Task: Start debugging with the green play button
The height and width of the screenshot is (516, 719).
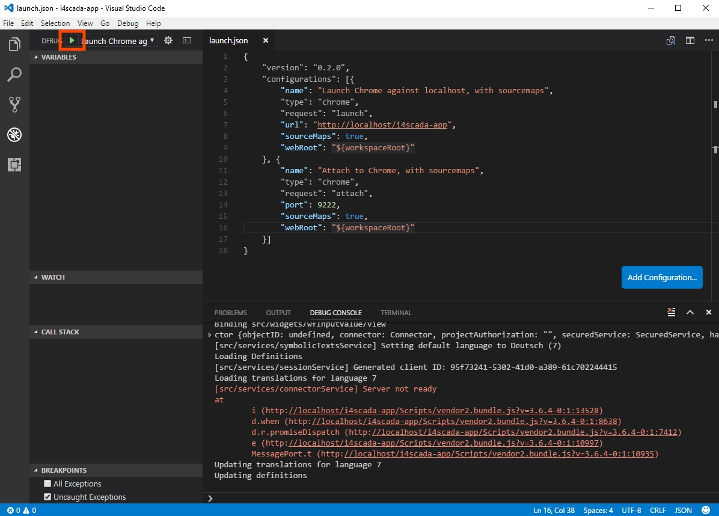Action: [72, 40]
